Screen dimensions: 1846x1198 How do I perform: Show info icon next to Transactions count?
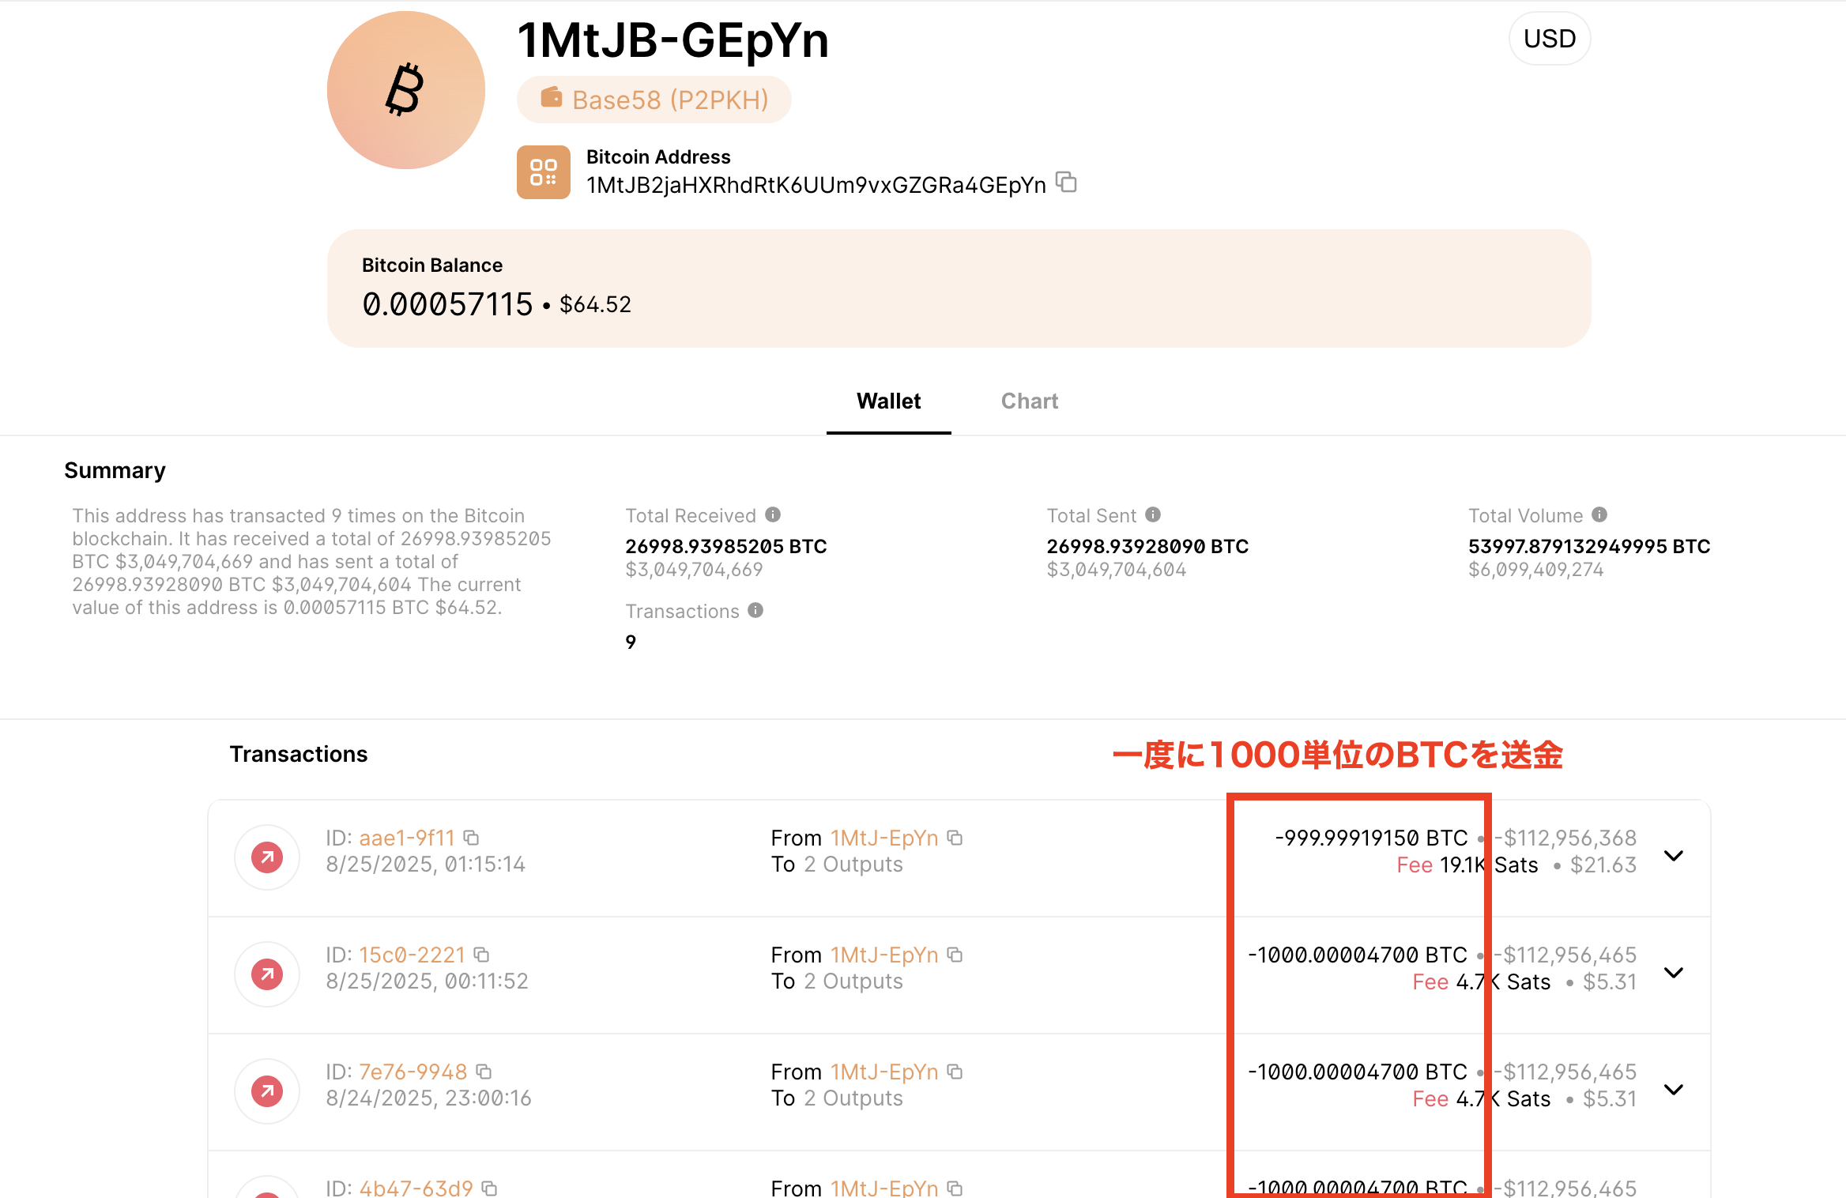click(x=755, y=611)
